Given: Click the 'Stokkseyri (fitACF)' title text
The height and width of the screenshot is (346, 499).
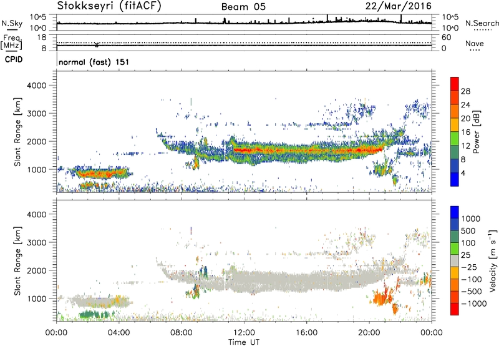Looking at the screenshot, I should (x=109, y=6).
